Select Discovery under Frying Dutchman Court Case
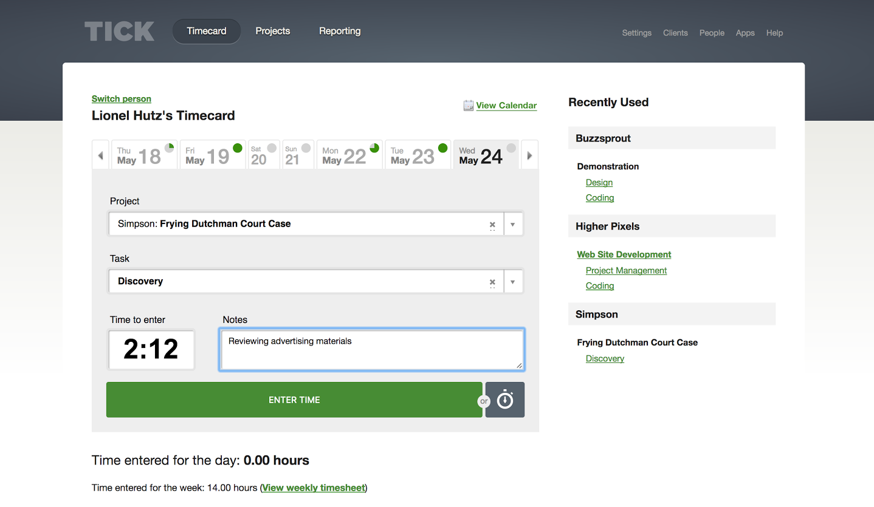This screenshot has height=507, width=874. click(605, 358)
